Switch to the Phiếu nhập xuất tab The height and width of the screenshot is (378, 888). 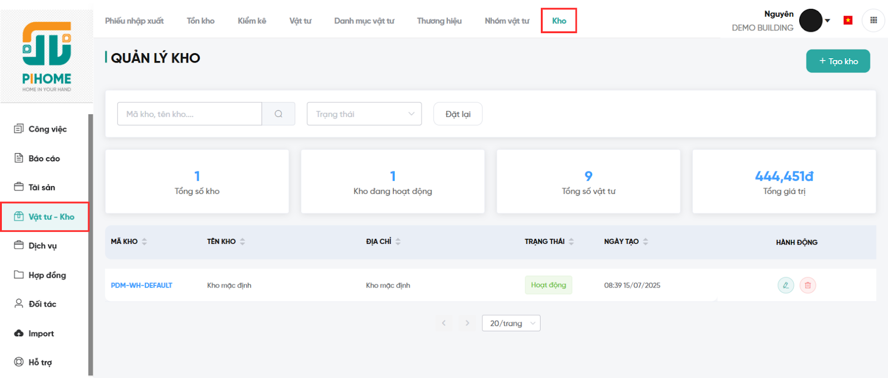pos(134,21)
